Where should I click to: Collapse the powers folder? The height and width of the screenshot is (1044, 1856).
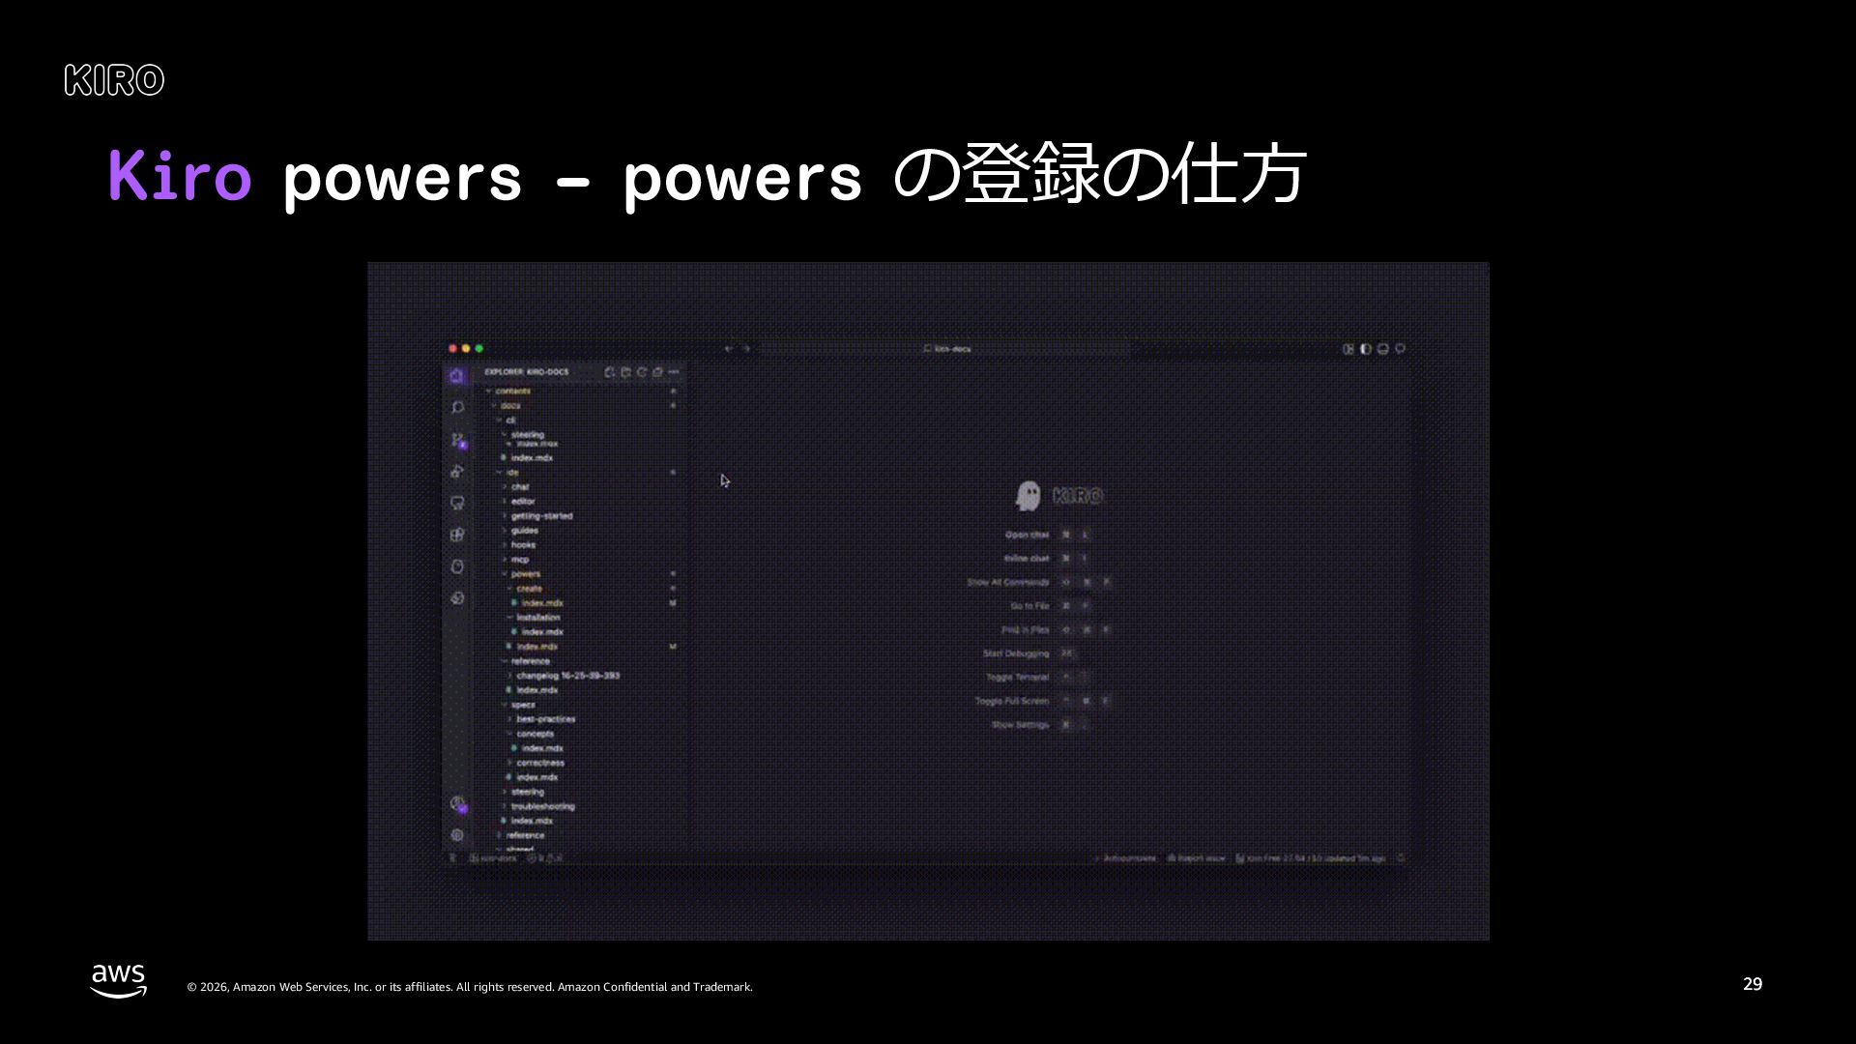(x=525, y=574)
